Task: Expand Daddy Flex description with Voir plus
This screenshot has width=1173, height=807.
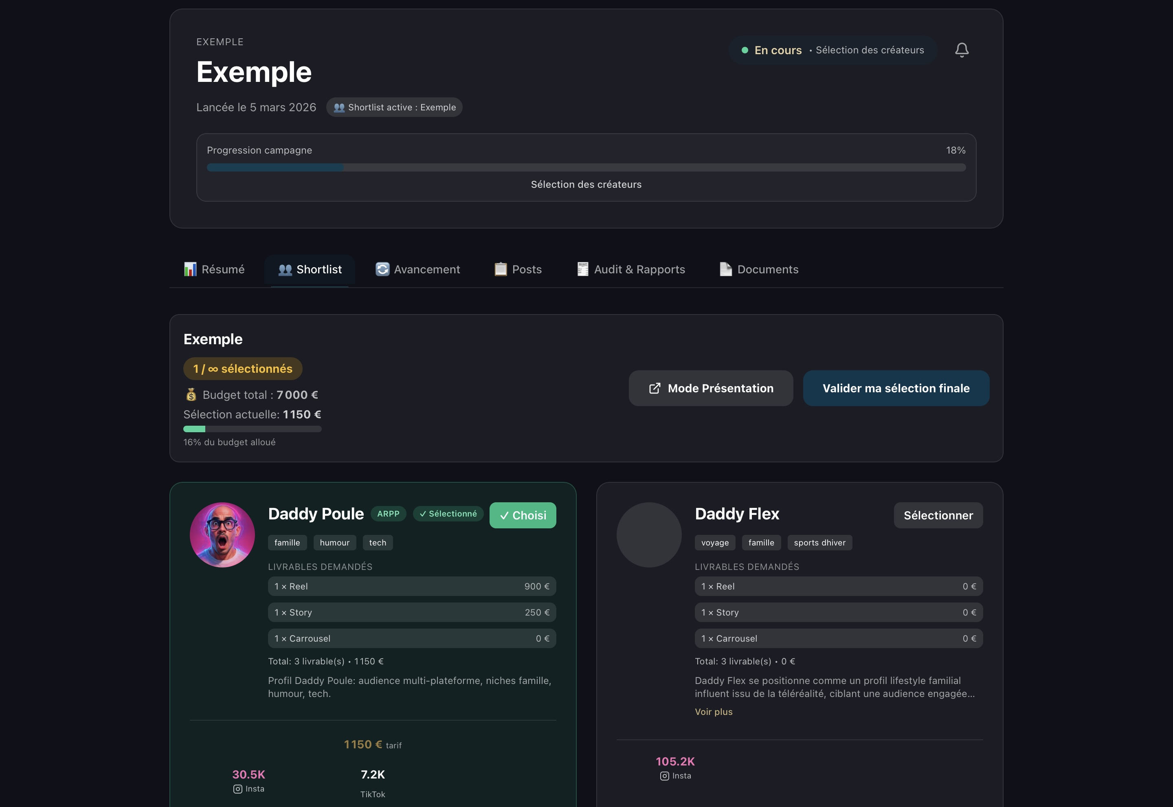Action: coord(714,712)
